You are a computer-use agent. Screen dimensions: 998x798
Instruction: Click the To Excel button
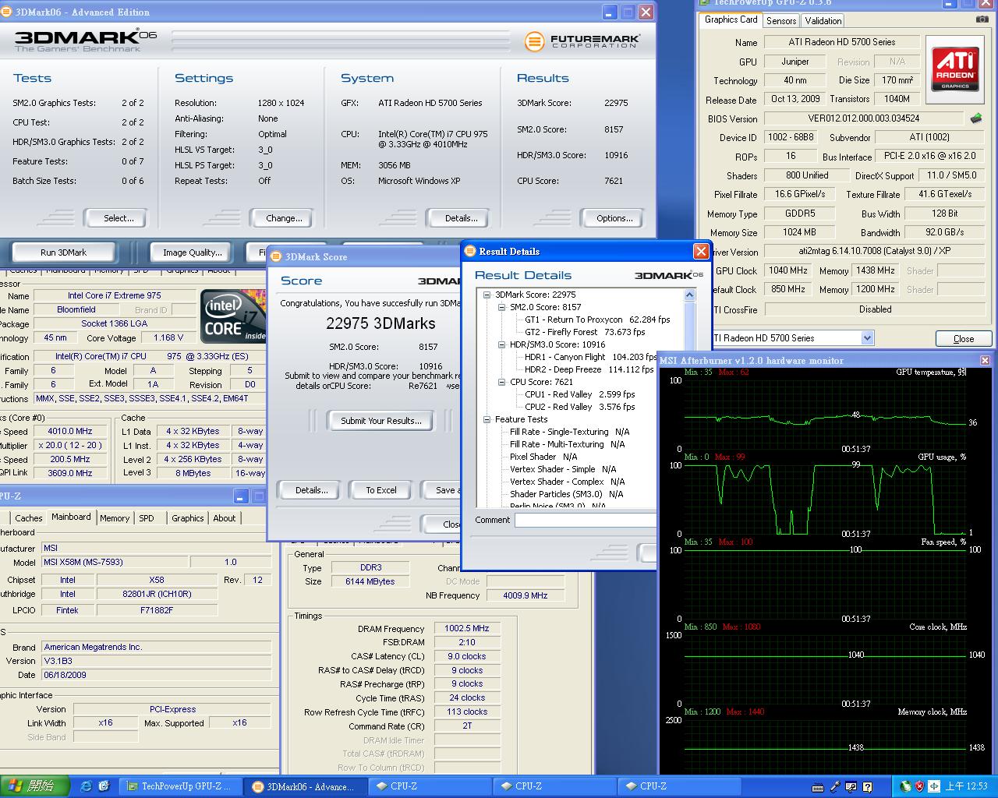tap(381, 490)
